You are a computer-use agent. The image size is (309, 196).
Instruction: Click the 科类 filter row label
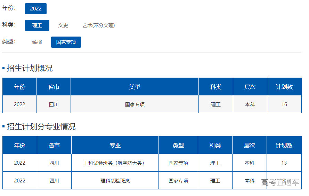coord(9,25)
